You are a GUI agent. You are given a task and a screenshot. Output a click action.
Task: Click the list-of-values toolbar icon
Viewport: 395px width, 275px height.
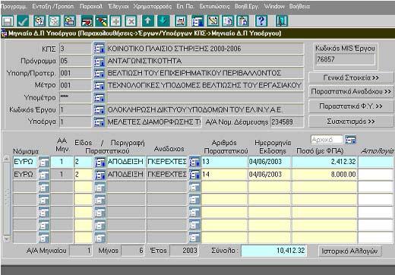click(197, 21)
